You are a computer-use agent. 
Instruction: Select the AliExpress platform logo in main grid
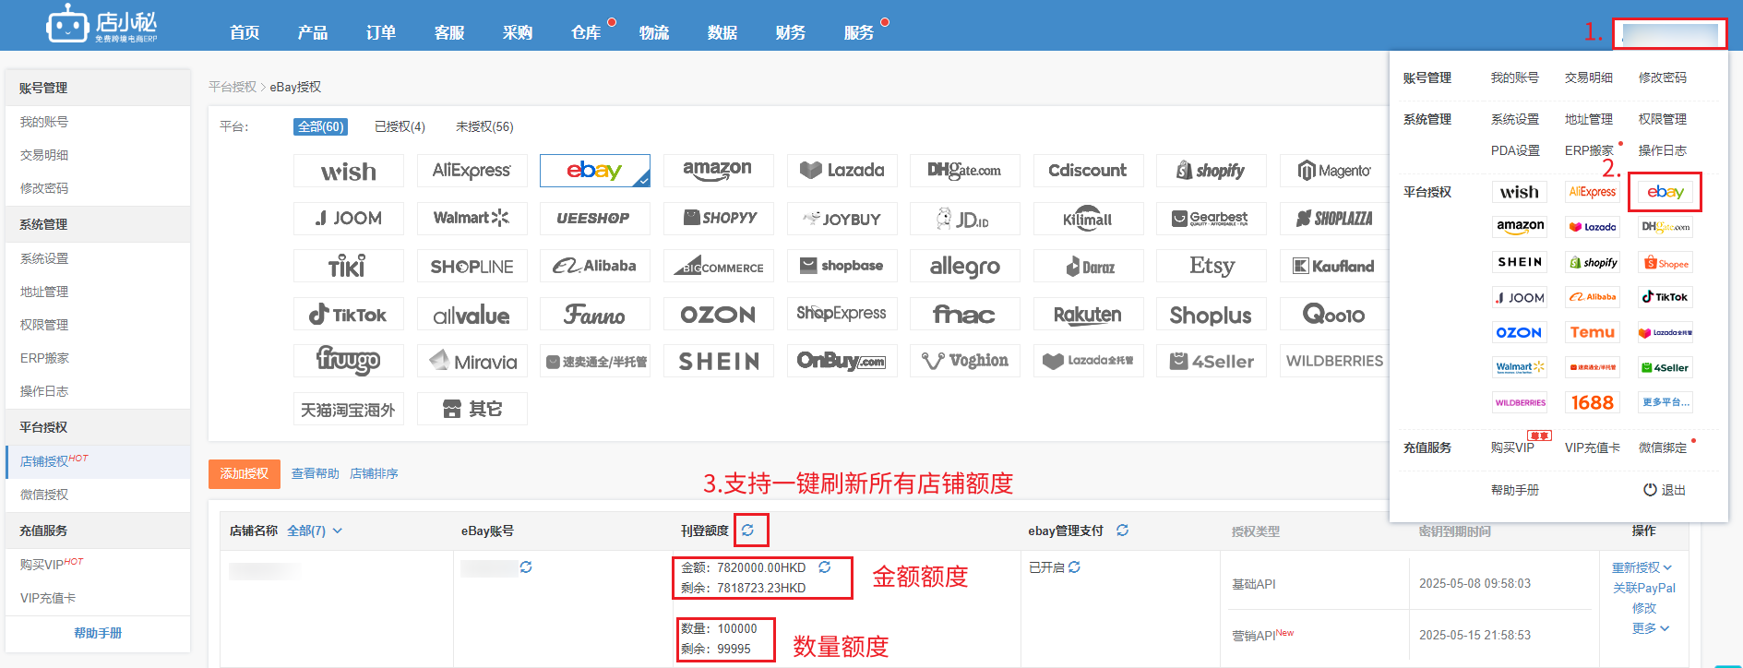point(472,171)
